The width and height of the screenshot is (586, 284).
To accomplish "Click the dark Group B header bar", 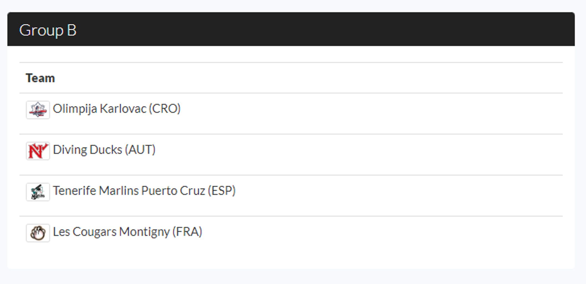I will [291, 29].
